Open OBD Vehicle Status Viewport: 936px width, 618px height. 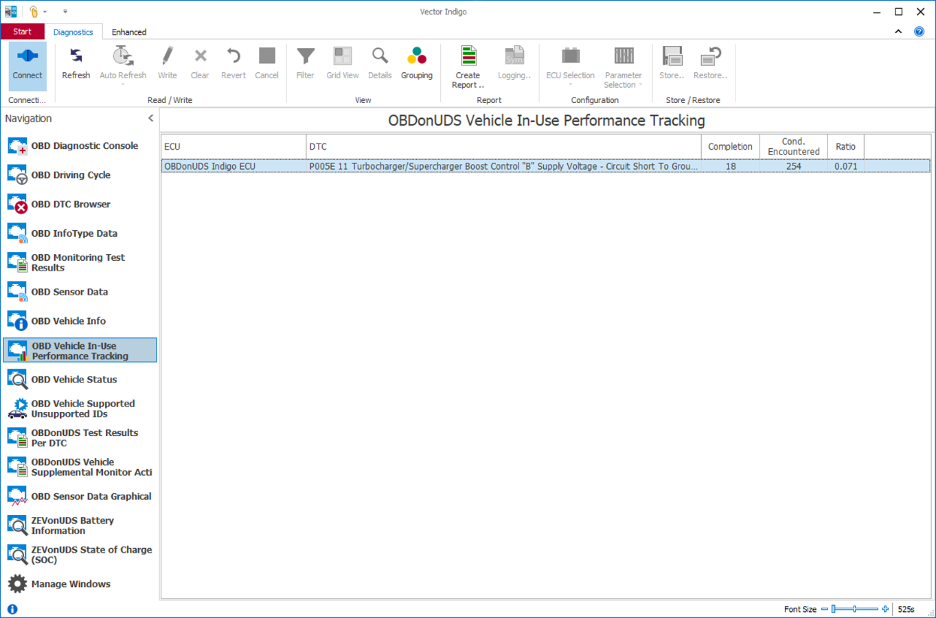(81, 380)
